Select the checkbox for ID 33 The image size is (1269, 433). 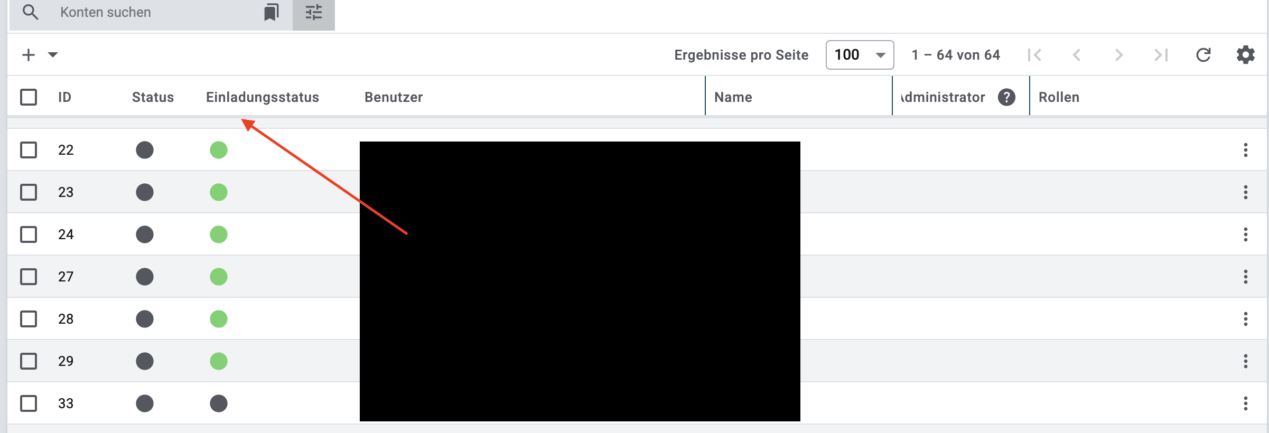coord(29,403)
